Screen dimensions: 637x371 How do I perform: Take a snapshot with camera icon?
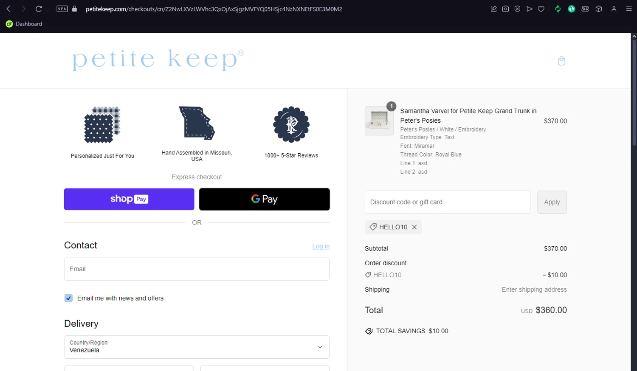(505, 9)
